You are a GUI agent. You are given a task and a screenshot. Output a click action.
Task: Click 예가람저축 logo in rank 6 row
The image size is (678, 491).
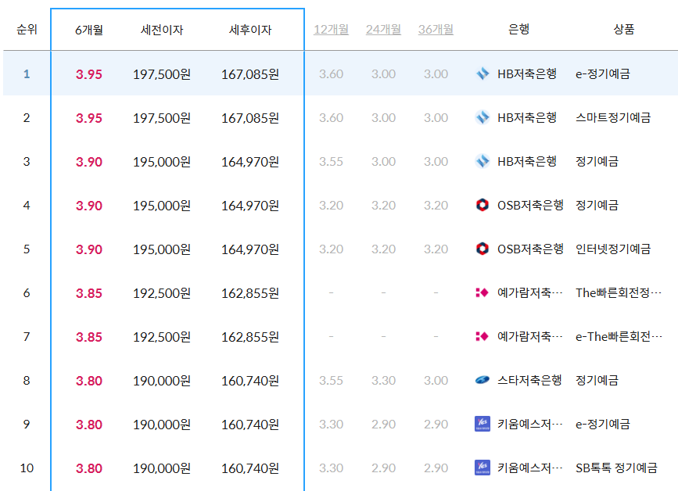point(482,292)
